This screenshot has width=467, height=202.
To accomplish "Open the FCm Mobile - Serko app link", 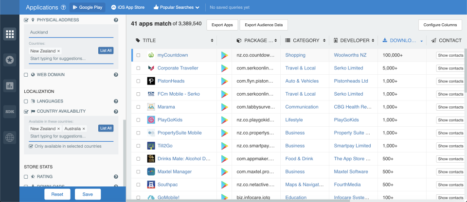I will [179, 94].
